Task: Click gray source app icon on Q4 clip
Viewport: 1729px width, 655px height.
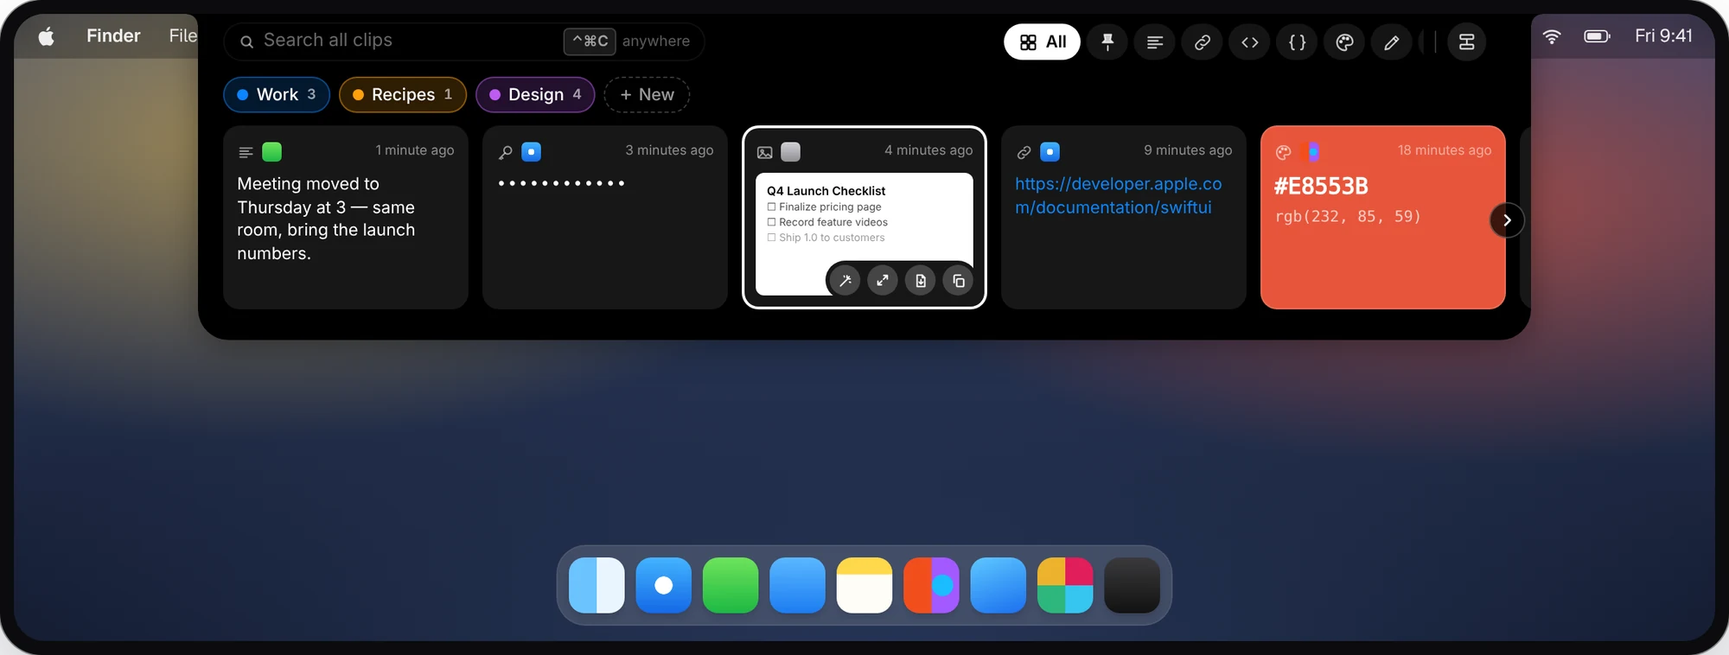Action: point(791,152)
